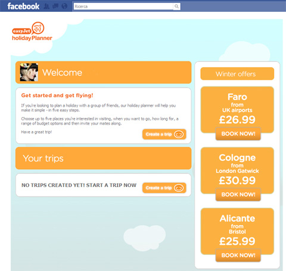Click Create a trip under Your trips

click(x=164, y=188)
